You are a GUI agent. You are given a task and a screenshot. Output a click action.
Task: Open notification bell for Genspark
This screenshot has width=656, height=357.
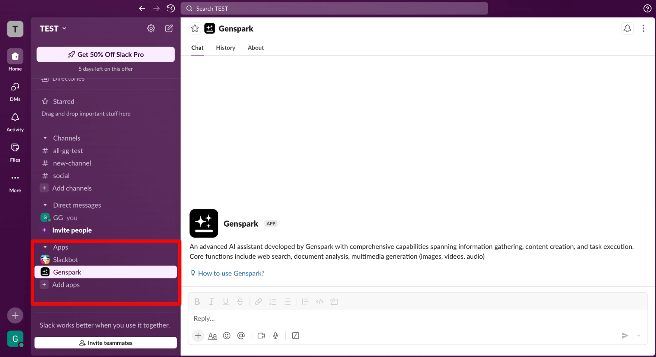[x=627, y=28]
